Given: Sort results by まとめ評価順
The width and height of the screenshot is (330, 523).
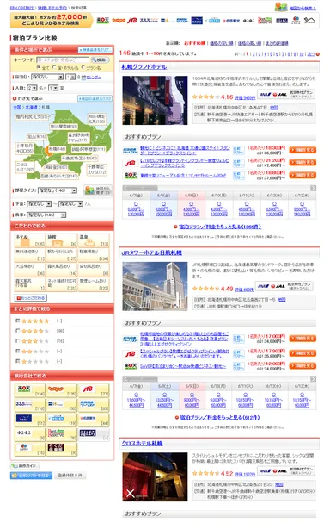Looking at the screenshot, I should tap(277, 43).
